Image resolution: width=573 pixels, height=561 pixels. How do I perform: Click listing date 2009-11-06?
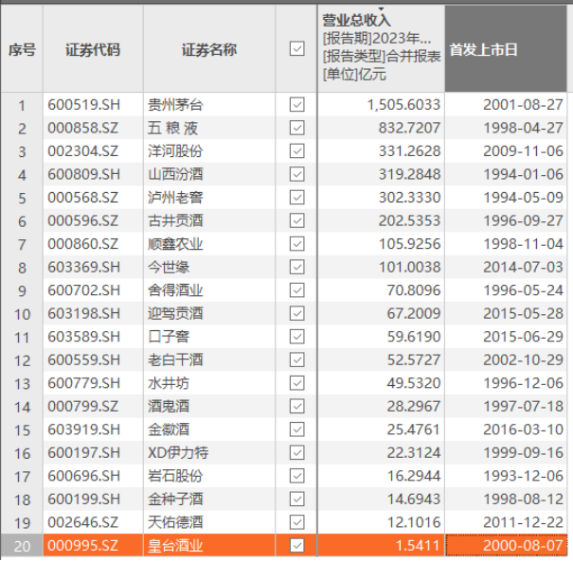523,151
